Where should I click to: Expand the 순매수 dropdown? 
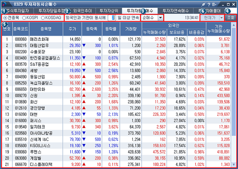pos(160,18)
